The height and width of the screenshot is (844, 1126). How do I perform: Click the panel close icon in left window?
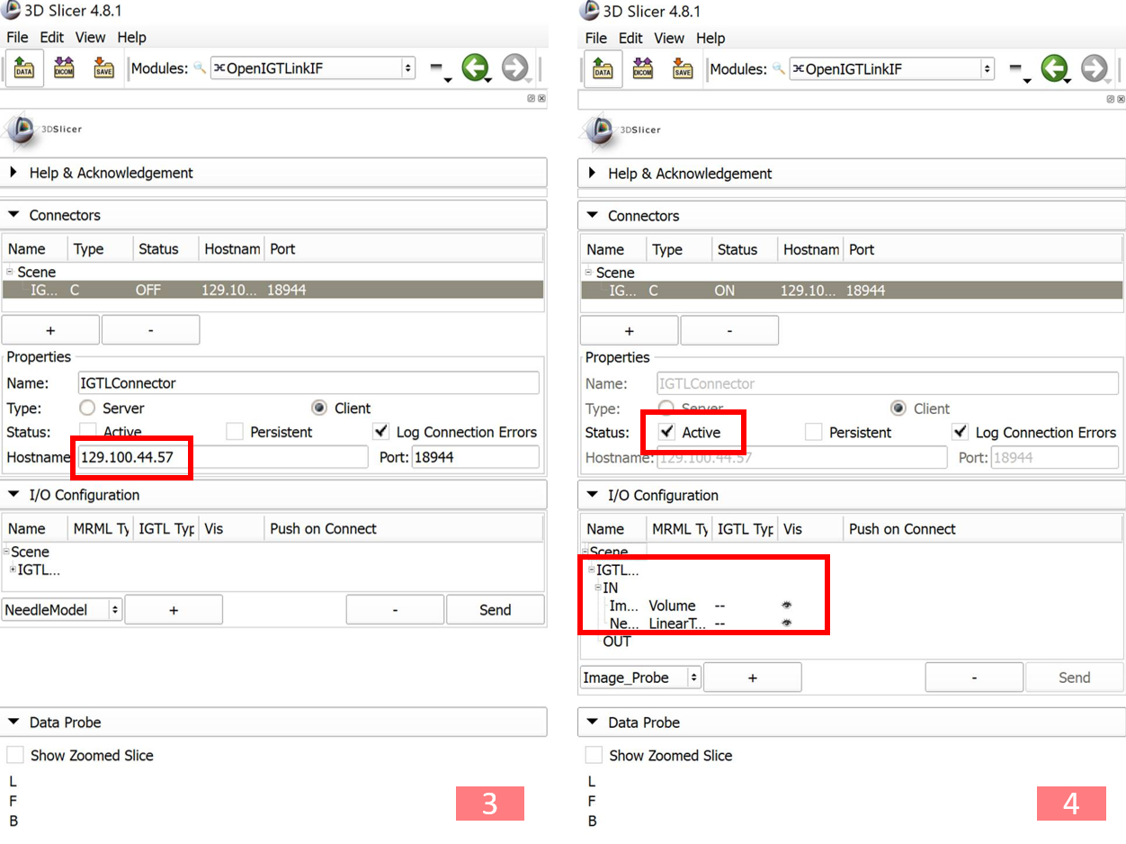pyautogui.click(x=541, y=97)
